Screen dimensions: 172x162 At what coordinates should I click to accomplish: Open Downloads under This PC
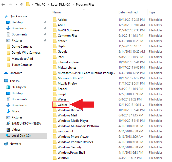coord(19,105)
